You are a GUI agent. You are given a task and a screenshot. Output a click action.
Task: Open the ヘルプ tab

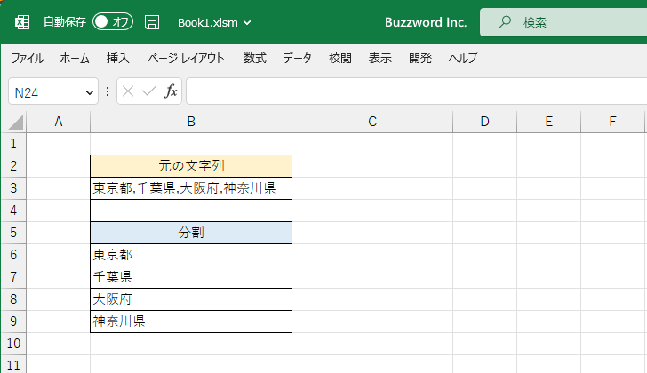click(x=463, y=58)
